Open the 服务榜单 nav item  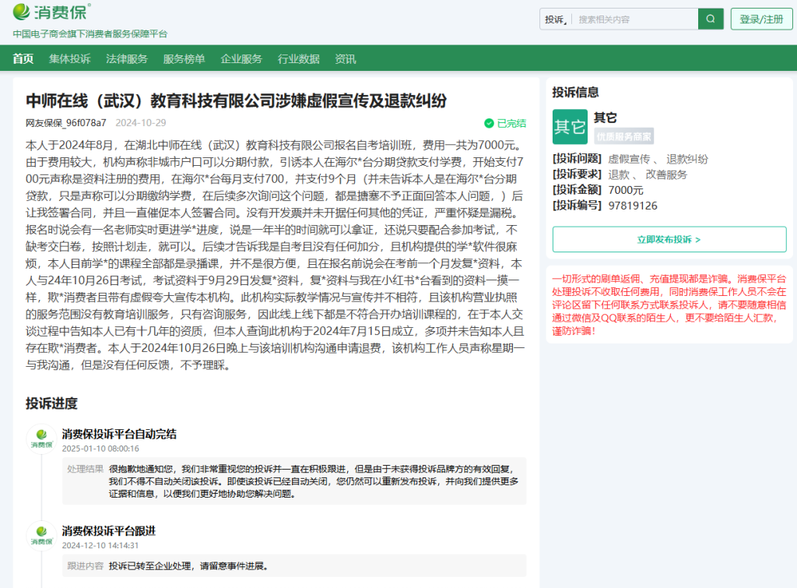click(x=184, y=58)
